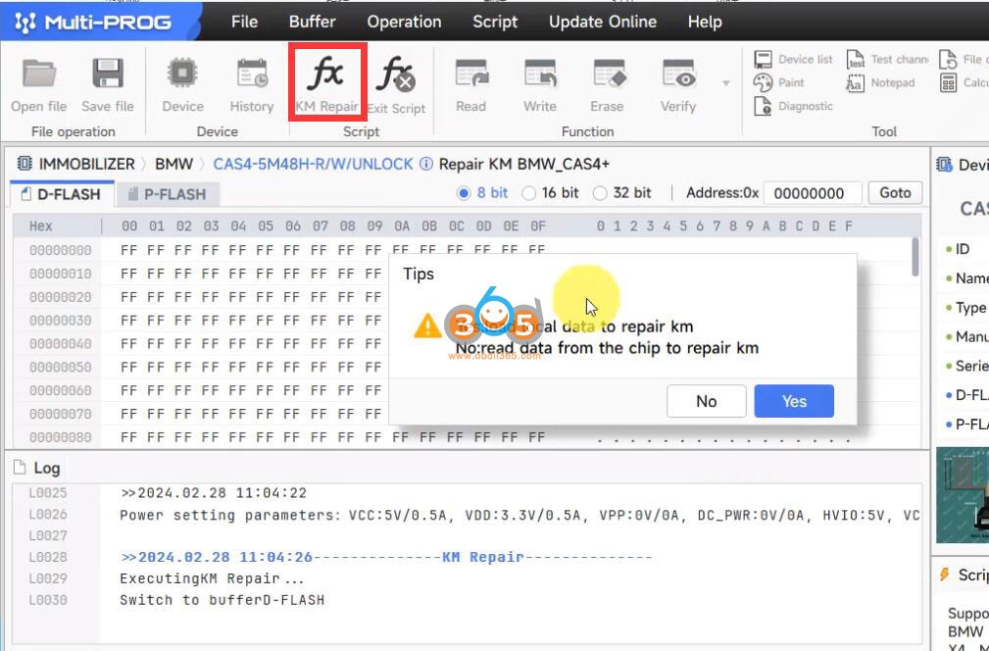Image resolution: width=989 pixels, height=651 pixels.
Task: Click the Power setting parameters log line
Action: [x=519, y=516]
